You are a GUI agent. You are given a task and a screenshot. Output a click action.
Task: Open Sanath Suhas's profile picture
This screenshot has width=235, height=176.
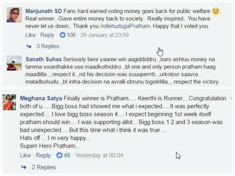tap(14, 63)
